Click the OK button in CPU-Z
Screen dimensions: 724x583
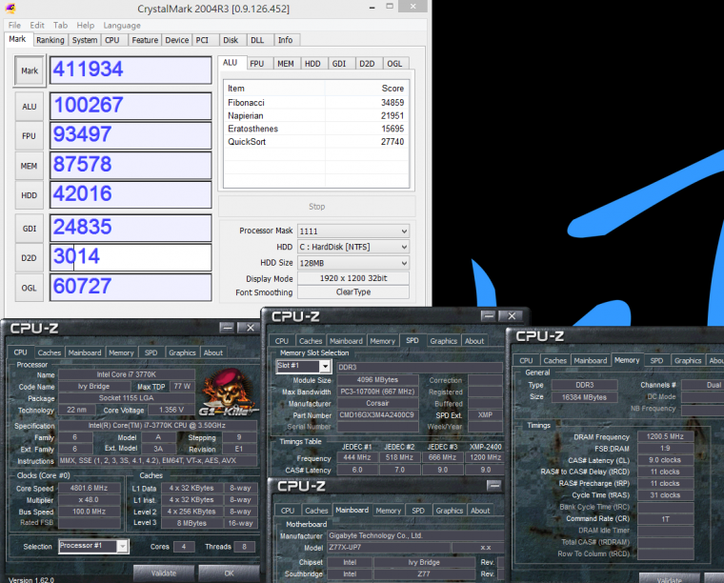tap(229, 573)
